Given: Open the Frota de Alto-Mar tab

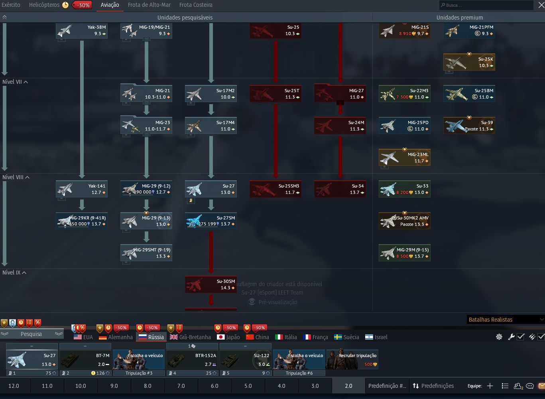Looking at the screenshot, I should 149,5.
